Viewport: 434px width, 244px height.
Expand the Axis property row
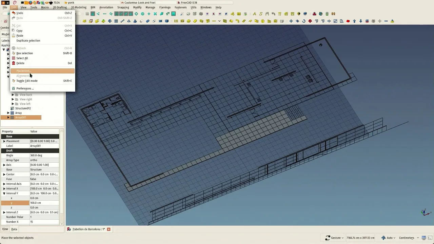4,165
